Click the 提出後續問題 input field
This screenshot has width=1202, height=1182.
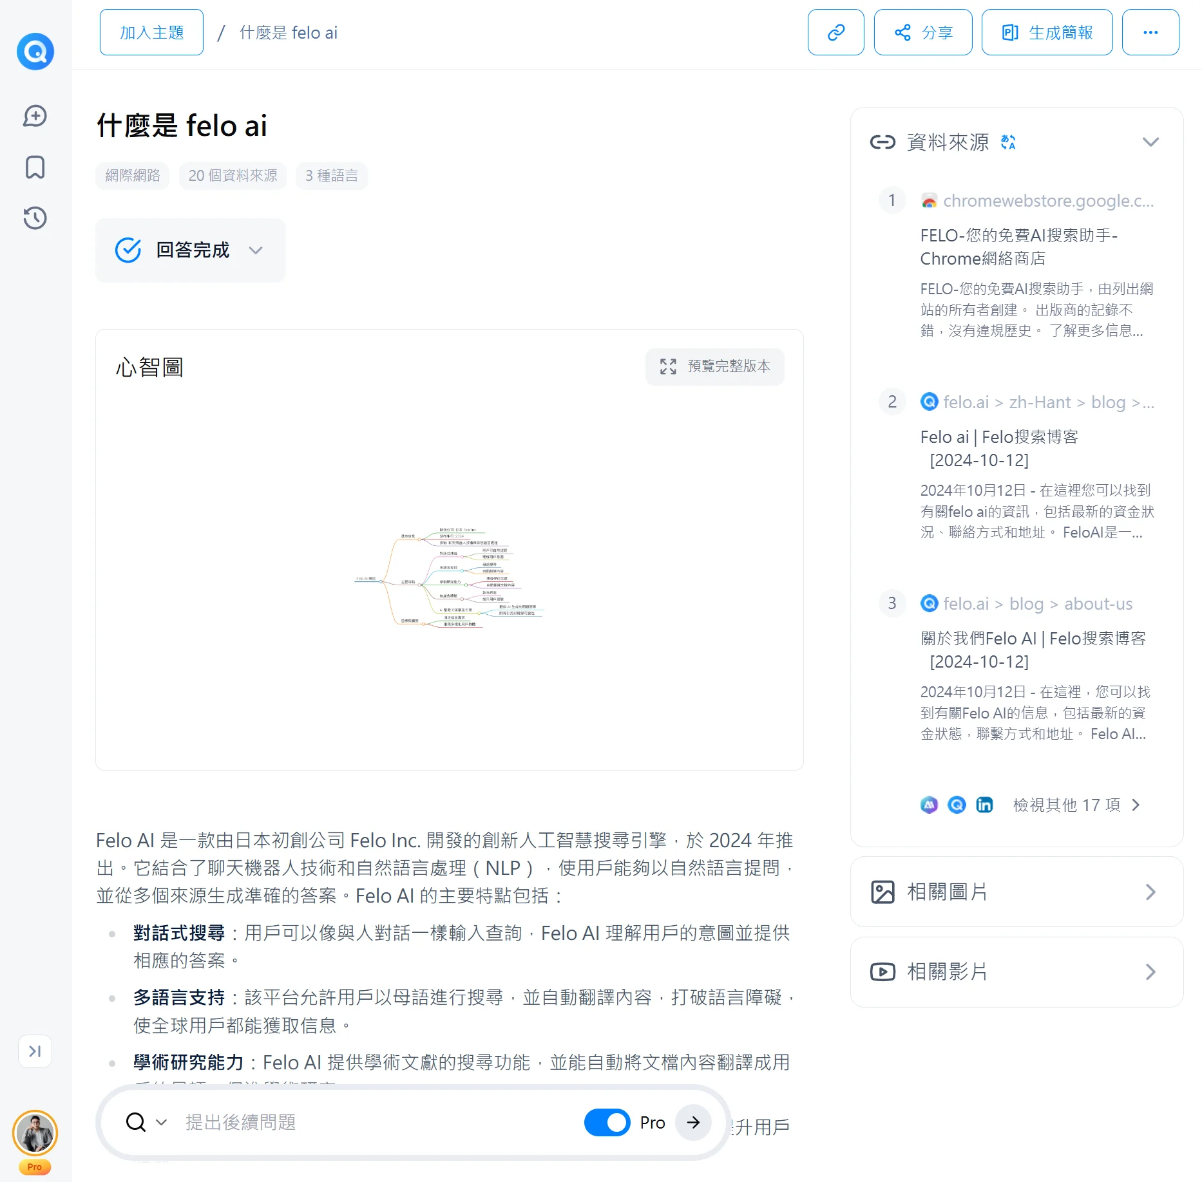[x=374, y=1123]
